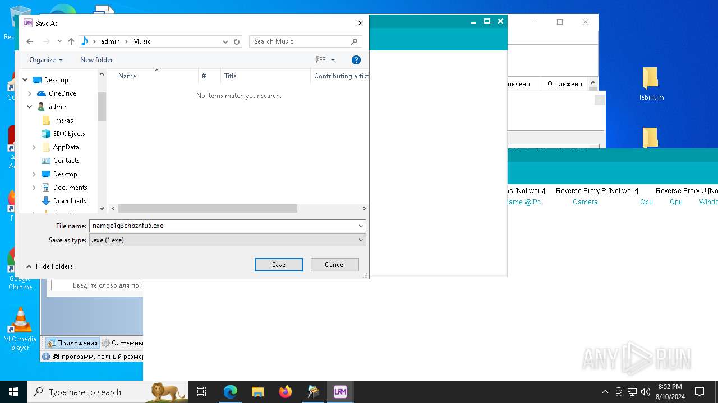Open notification center icon
718x403 pixels.
click(699, 392)
